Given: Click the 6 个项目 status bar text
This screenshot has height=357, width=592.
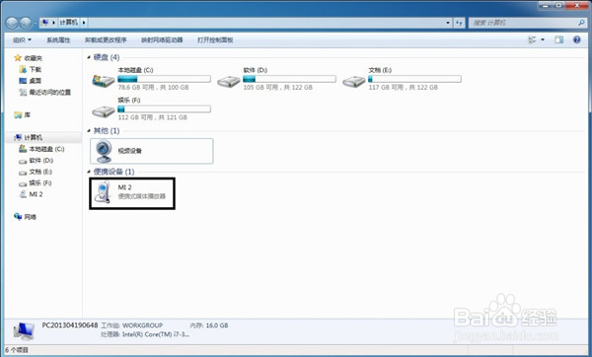Looking at the screenshot, I should [17, 350].
